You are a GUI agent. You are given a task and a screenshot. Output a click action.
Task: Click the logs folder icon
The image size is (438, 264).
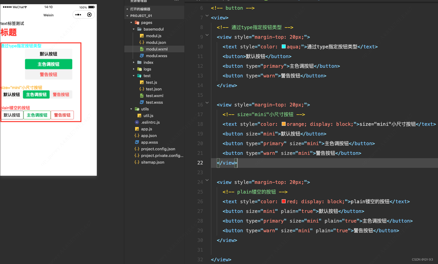[x=139, y=69]
